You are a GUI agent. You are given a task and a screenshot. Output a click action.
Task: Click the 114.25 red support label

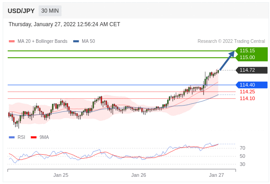coord(247,92)
